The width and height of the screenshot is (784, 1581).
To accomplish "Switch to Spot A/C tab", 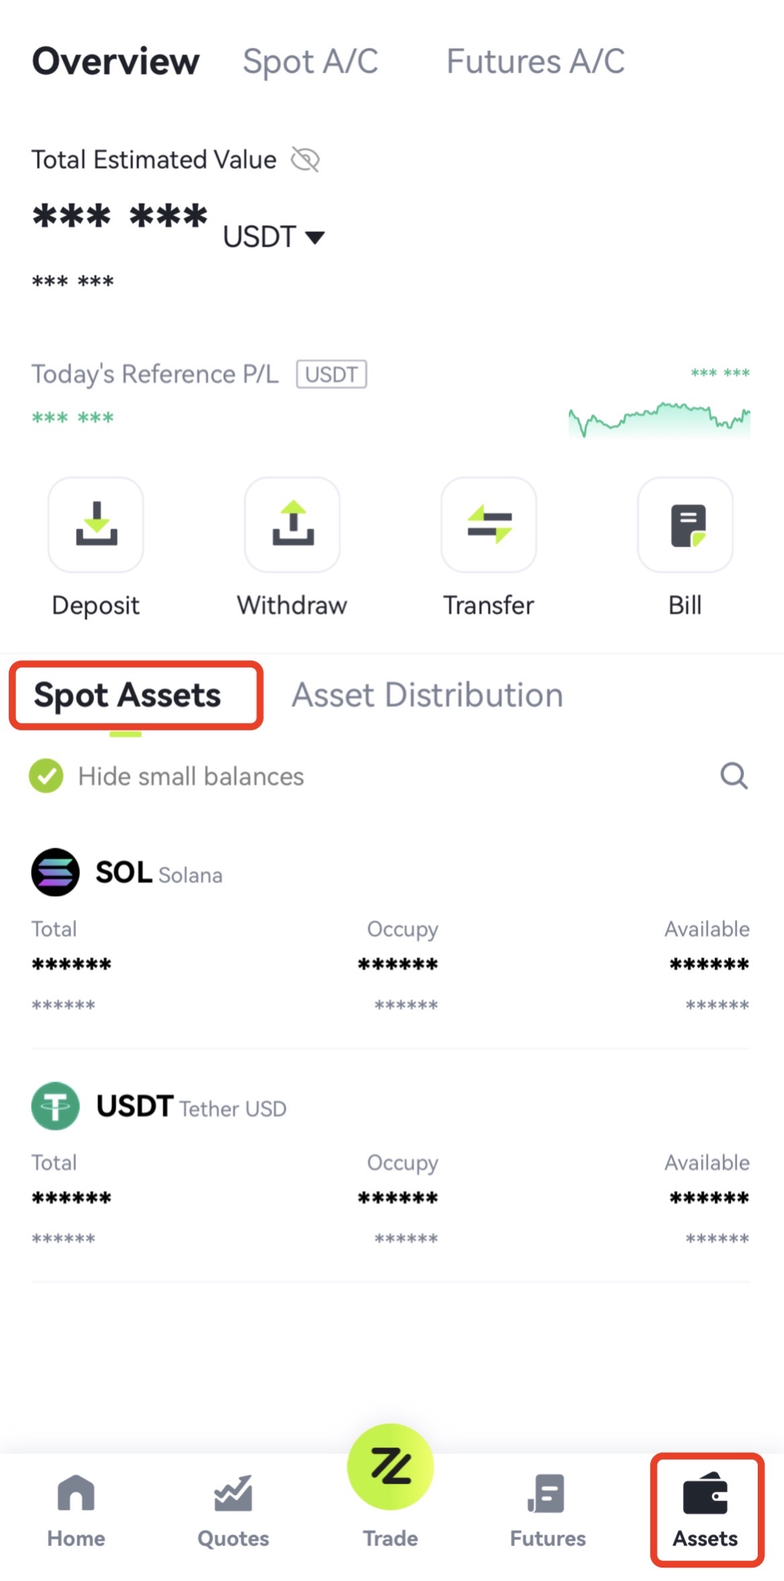I will (x=311, y=62).
